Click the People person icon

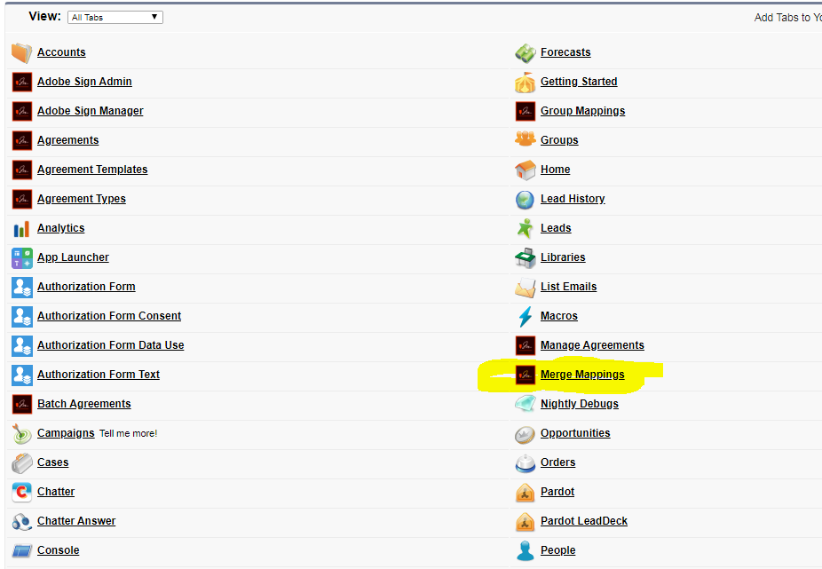[525, 550]
